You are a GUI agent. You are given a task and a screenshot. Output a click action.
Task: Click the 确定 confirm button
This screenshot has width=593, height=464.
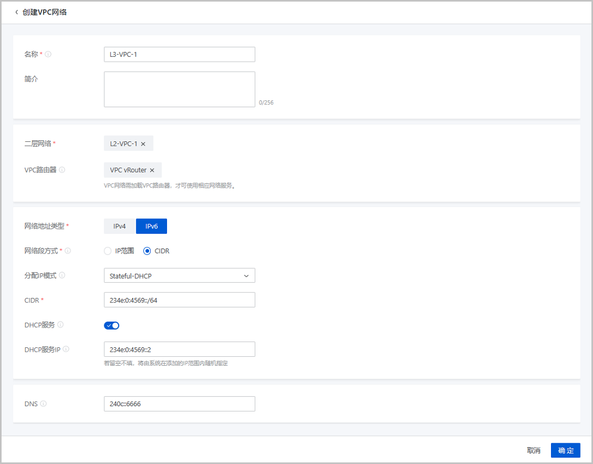pos(565,450)
